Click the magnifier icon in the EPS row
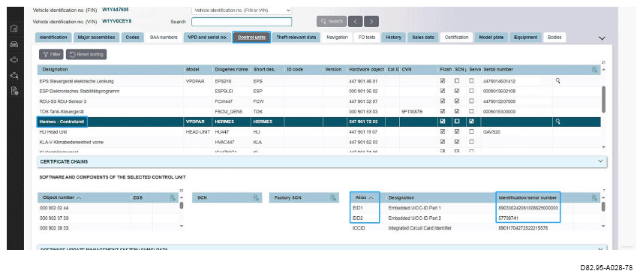Image resolution: width=643 pixels, height=277 pixels. [557, 81]
